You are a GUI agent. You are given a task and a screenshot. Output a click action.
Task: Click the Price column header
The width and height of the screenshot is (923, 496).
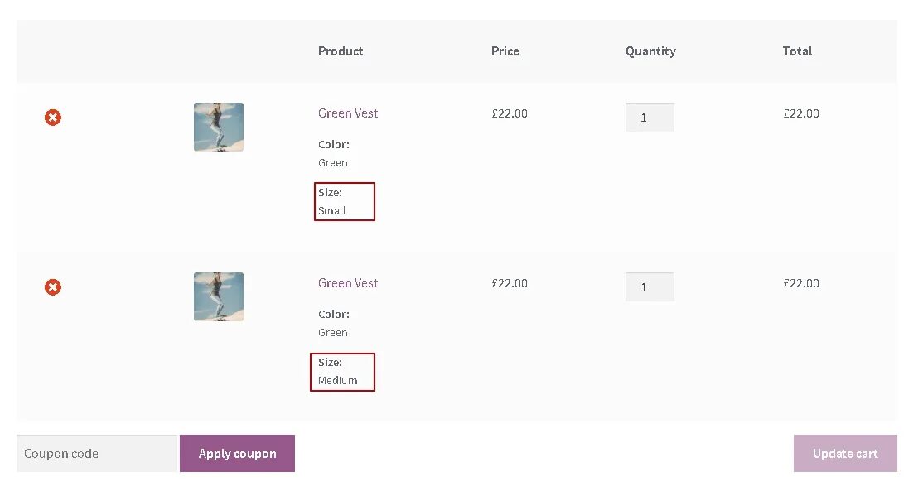(505, 51)
